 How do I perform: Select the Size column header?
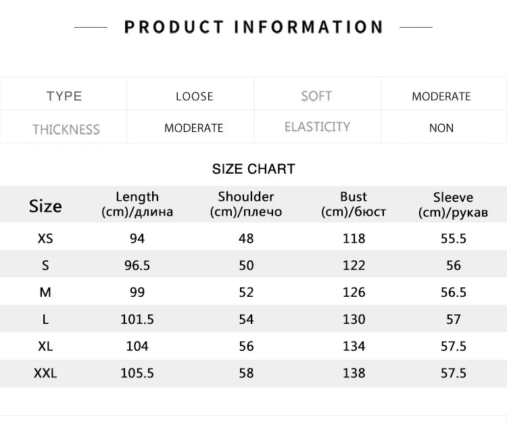(x=45, y=206)
